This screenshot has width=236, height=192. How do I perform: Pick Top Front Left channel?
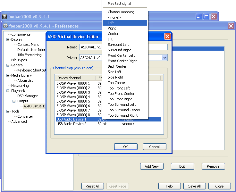tap(125, 88)
